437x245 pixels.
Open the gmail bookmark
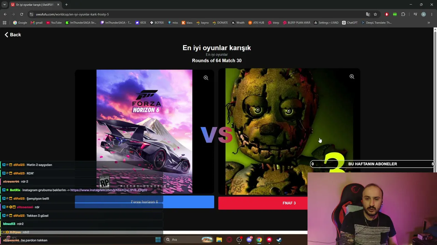37,23
